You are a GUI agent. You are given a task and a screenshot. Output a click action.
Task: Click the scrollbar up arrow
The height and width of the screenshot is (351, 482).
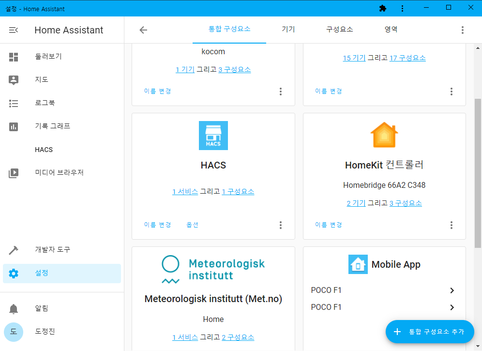478,48
